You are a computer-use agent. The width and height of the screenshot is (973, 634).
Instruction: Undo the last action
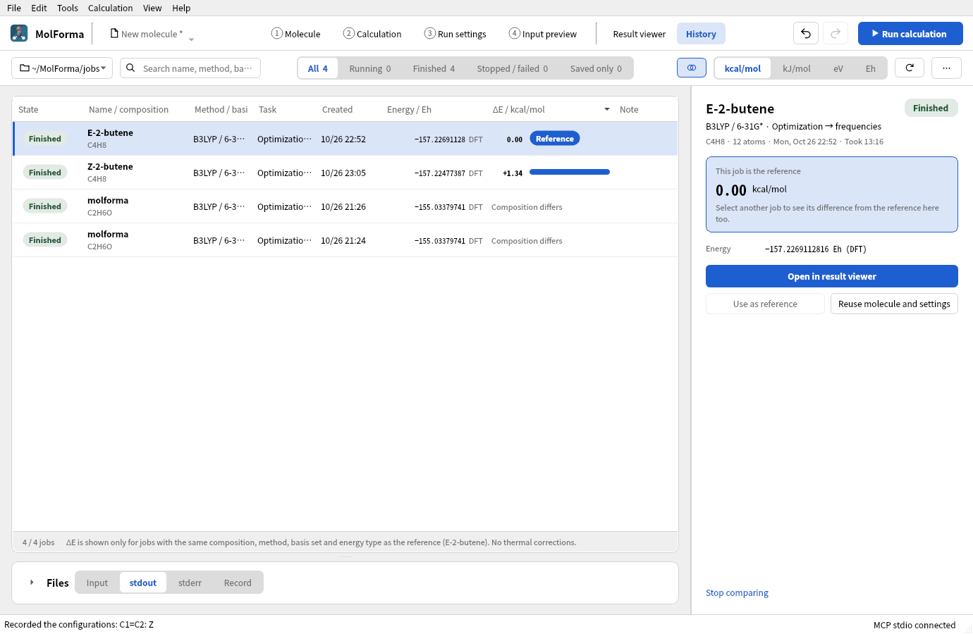pos(806,33)
